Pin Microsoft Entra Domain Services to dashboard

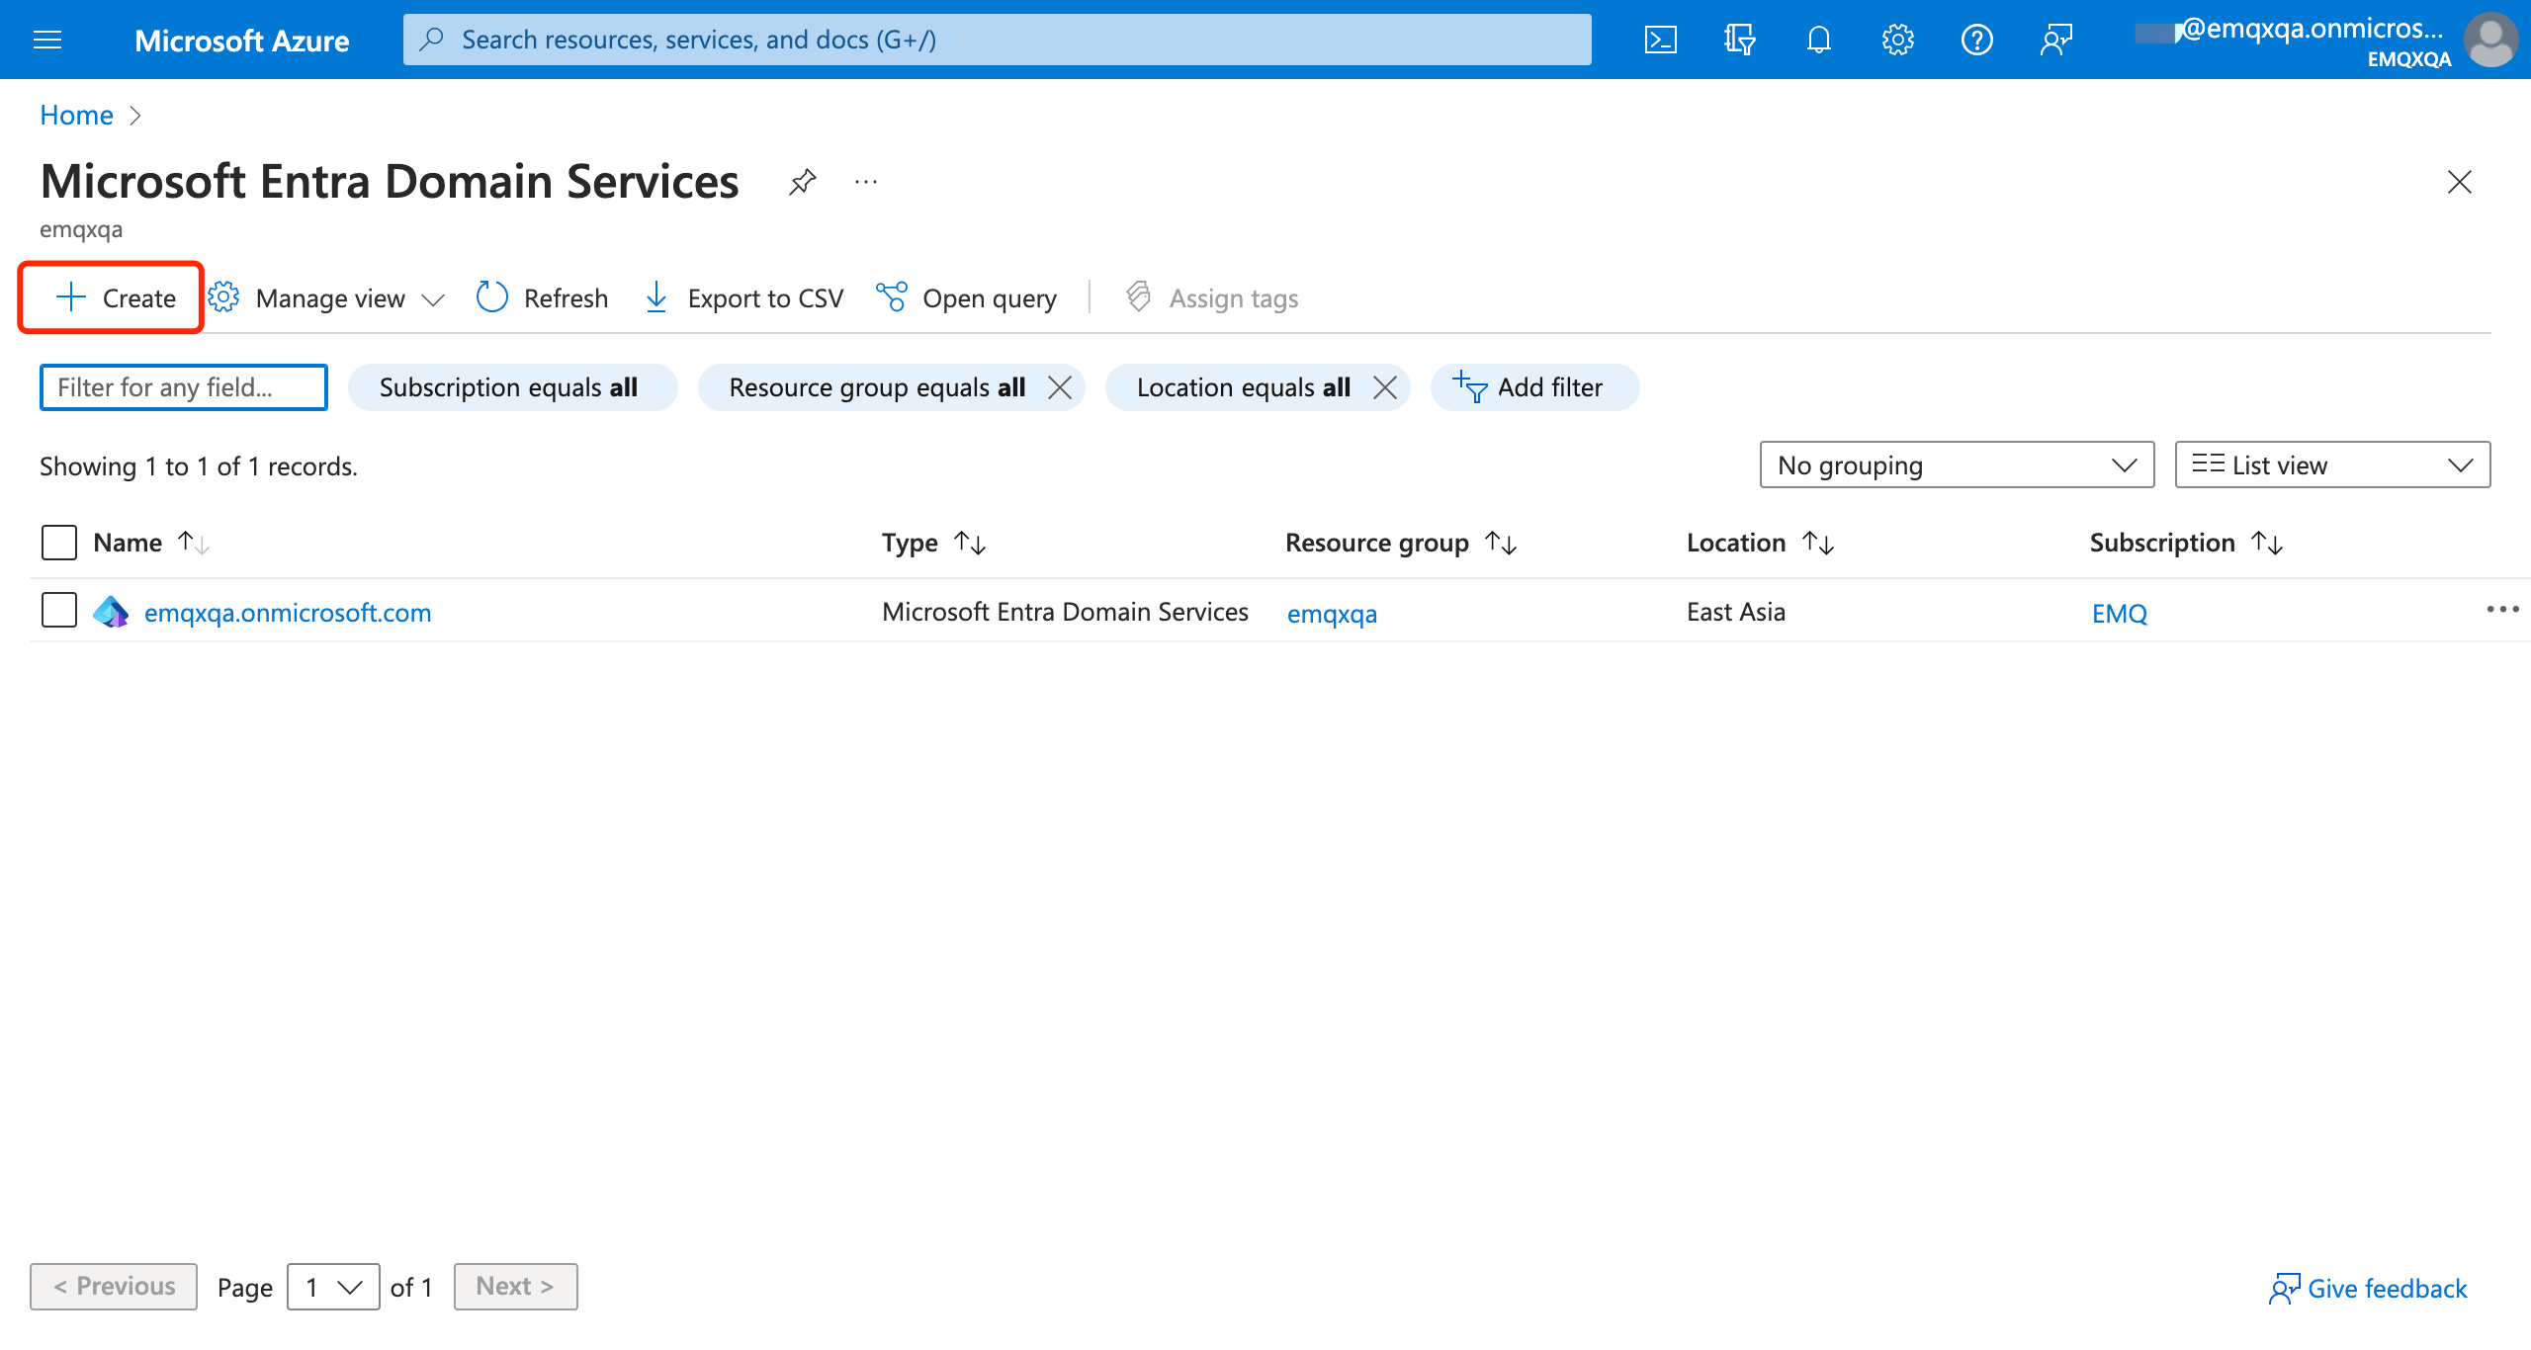(x=802, y=182)
